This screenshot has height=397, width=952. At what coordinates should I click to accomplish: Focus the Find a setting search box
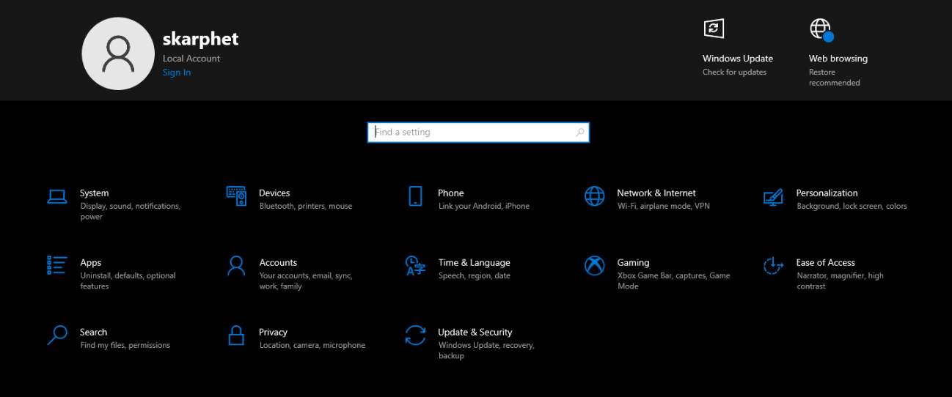(469, 133)
